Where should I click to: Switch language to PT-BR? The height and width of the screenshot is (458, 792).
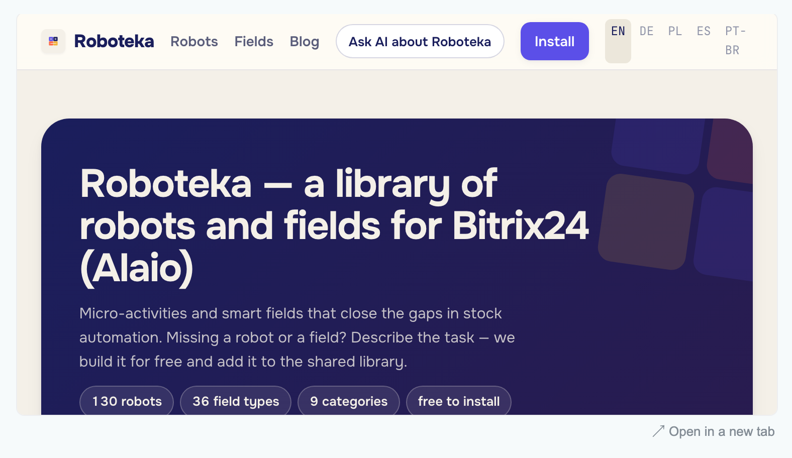pos(735,41)
